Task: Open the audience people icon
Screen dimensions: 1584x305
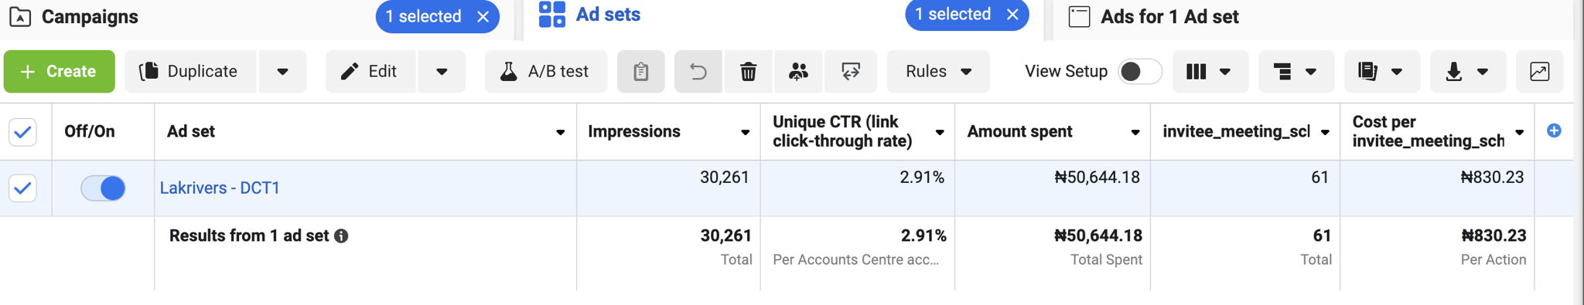Action: (x=798, y=72)
